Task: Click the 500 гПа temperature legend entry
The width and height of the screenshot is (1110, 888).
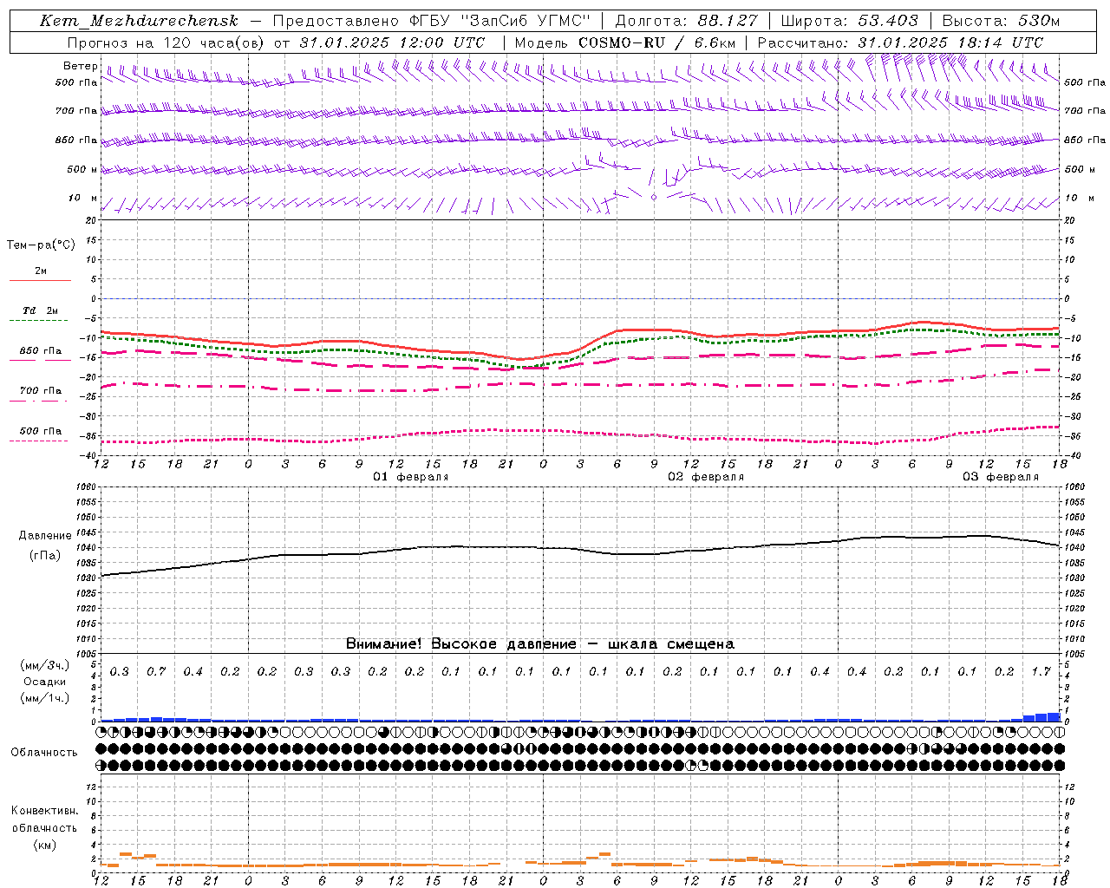Action: (41, 431)
